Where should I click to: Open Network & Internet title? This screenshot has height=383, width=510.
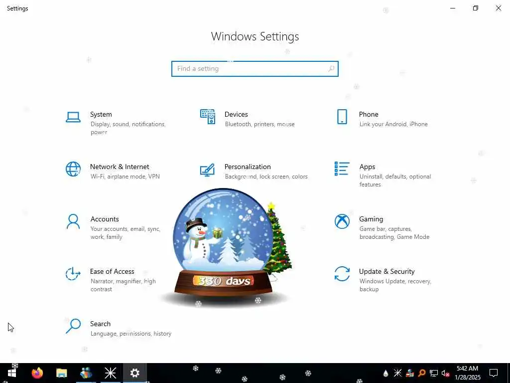click(x=120, y=167)
